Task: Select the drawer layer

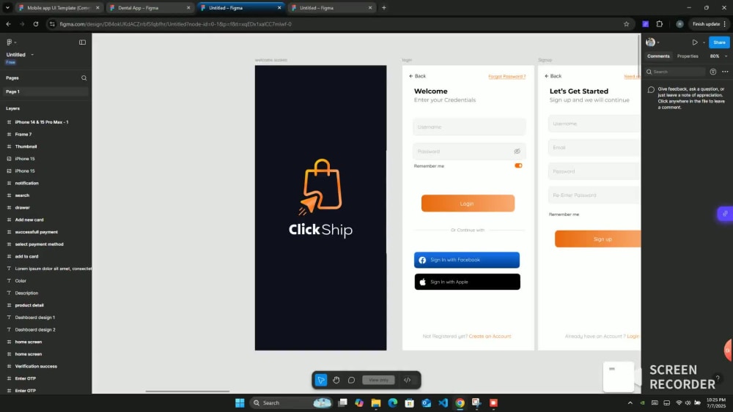Action: point(22,207)
